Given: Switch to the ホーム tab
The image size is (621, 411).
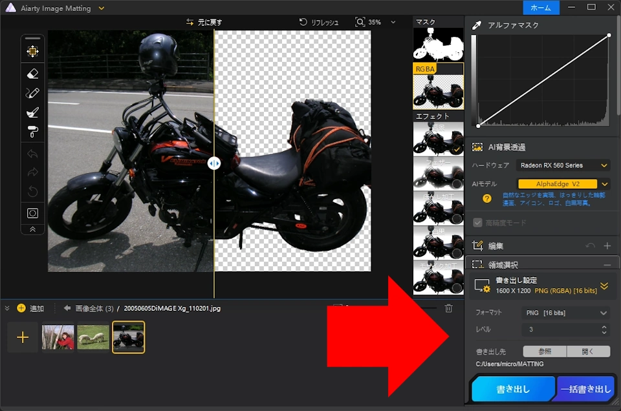Looking at the screenshot, I should pyautogui.click(x=541, y=8).
